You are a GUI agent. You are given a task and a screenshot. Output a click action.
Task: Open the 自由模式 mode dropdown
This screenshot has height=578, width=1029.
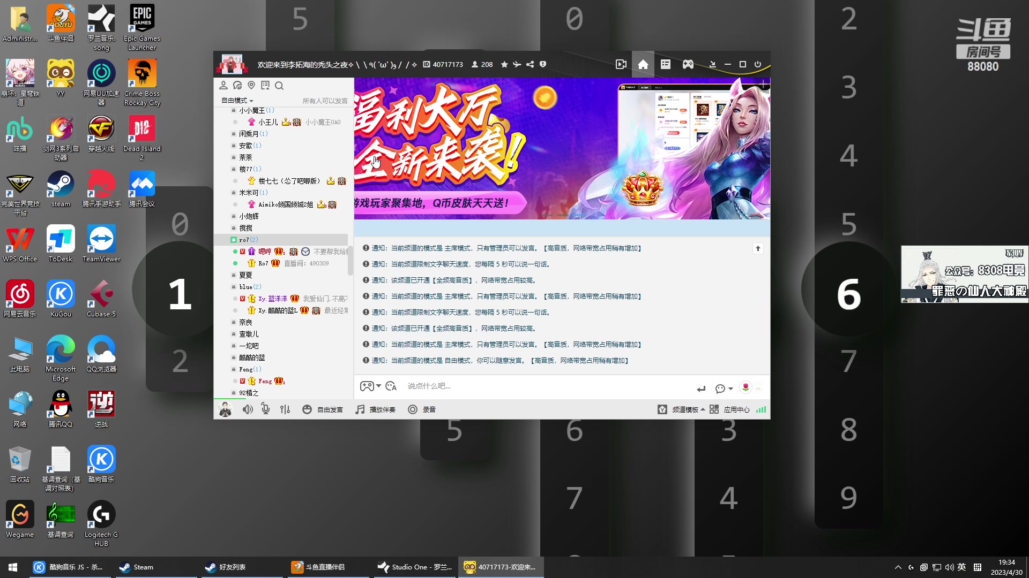point(236,100)
